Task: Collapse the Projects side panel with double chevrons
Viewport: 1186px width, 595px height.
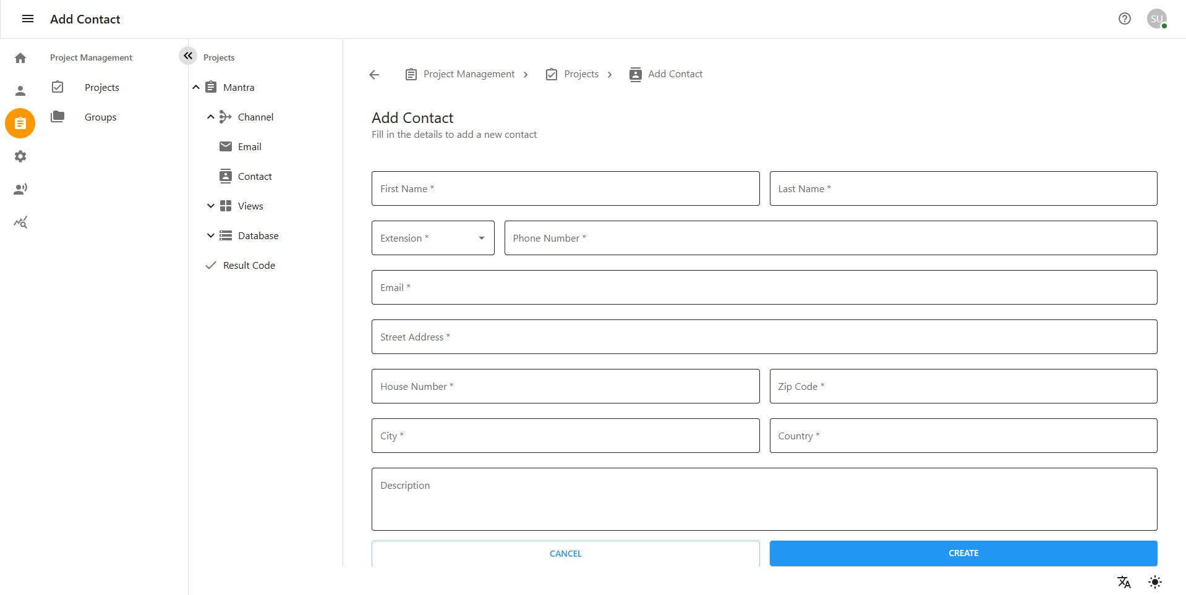Action: click(188, 56)
